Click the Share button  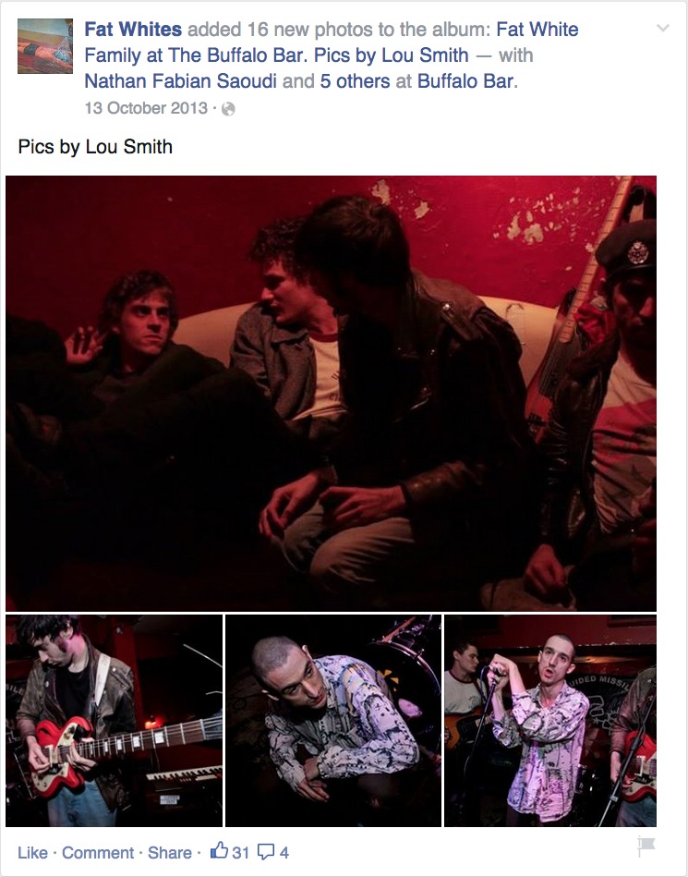[x=169, y=852]
